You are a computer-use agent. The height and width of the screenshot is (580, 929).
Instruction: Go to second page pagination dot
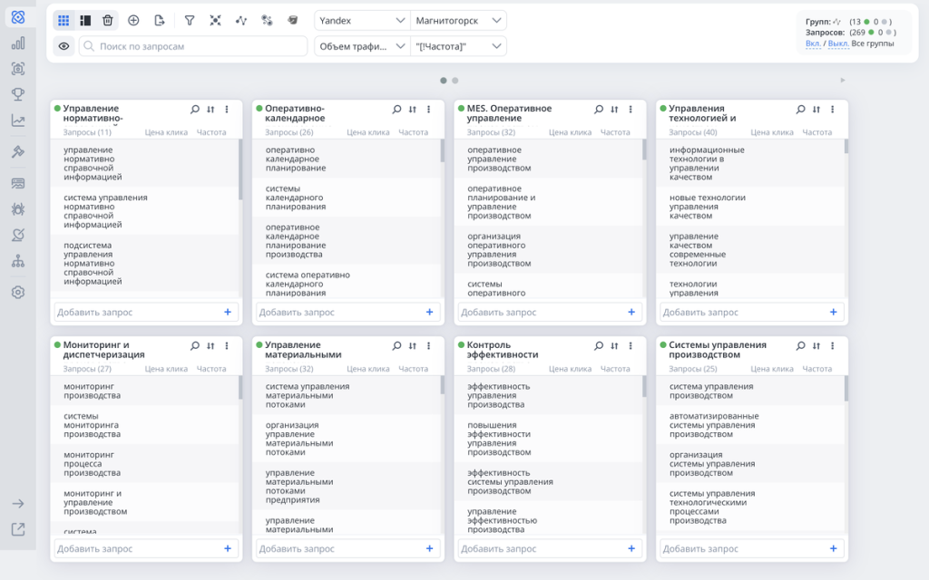click(x=455, y=81)
